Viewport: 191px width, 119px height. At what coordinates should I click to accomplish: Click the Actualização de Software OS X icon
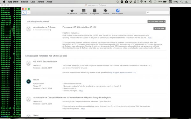point(29,29)
